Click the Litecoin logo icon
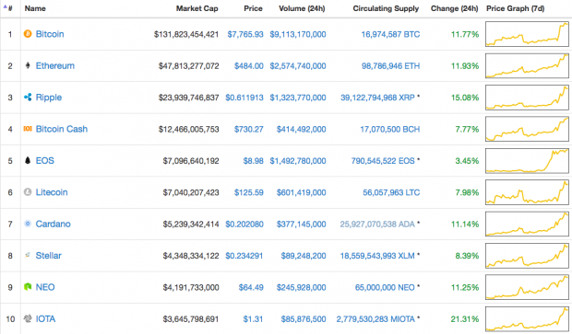572x334 pixels. coord(28,192)
